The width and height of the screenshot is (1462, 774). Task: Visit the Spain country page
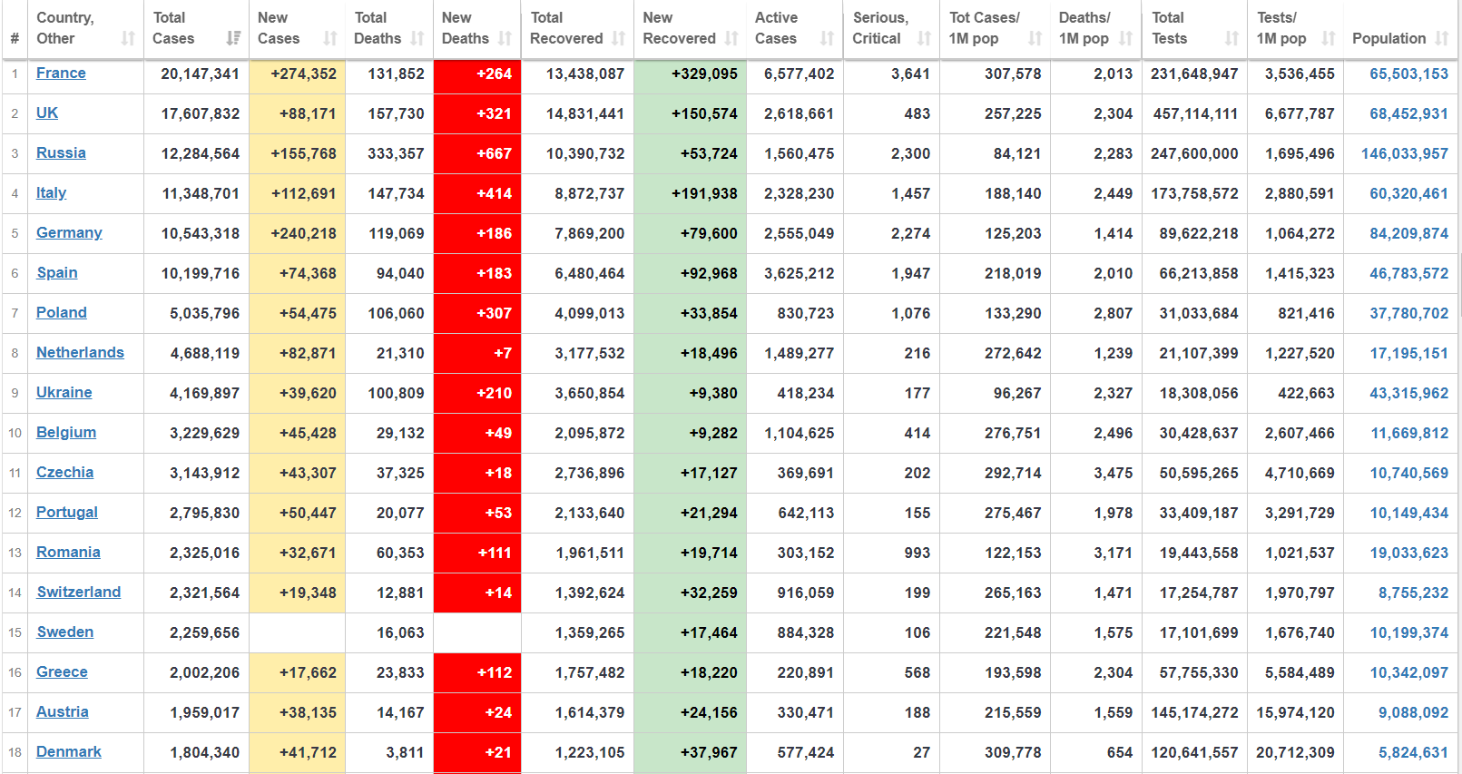[x=57, y=272]
